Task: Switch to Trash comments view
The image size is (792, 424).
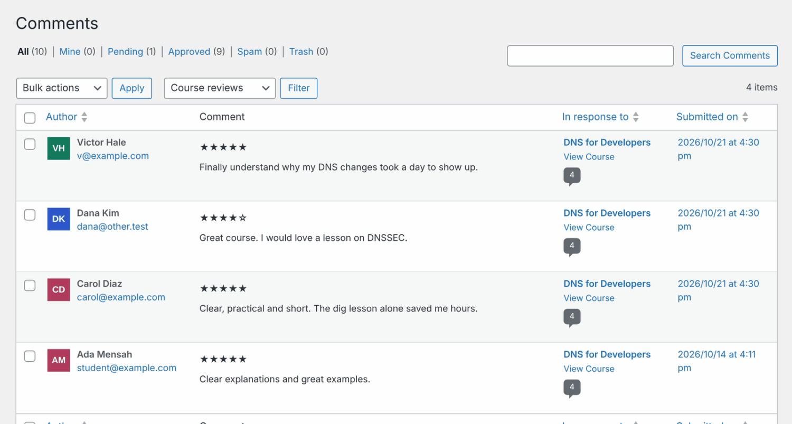Action: point(308,52)
